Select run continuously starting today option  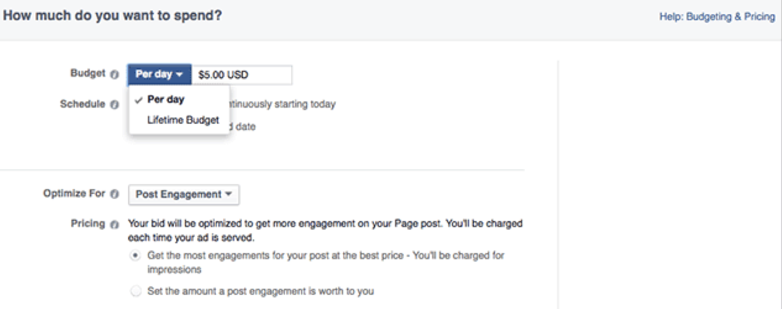click(281, 104)
